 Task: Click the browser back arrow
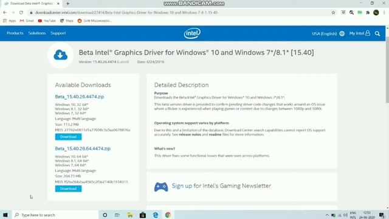coord(5,12)
